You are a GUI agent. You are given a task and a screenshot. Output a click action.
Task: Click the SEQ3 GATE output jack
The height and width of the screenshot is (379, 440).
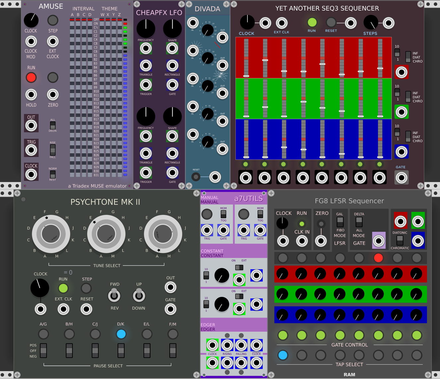(x=401, y=178)
